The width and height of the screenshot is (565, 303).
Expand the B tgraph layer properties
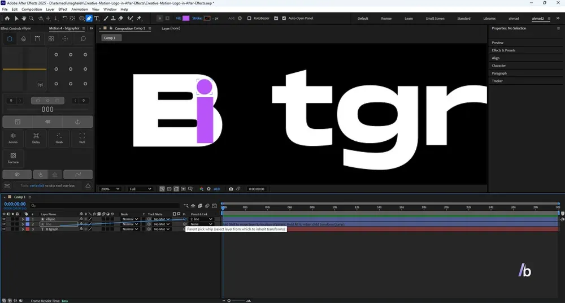[x=23, y=229]
